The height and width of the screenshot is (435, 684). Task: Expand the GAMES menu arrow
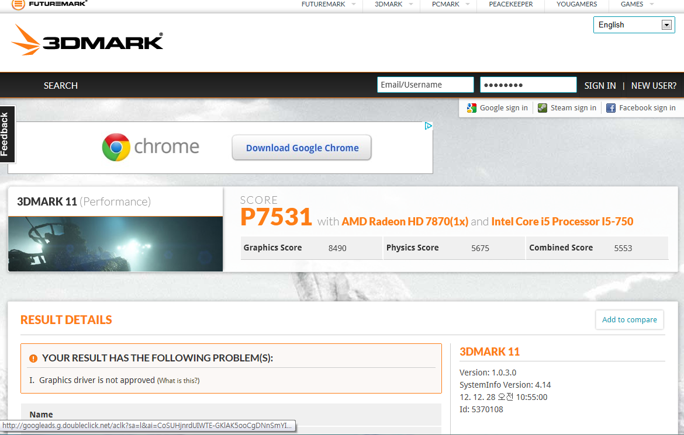pos(652,4)
